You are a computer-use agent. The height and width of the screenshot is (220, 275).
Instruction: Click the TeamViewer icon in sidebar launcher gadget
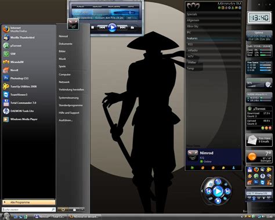pyautogui.click(x=262, y=182)
